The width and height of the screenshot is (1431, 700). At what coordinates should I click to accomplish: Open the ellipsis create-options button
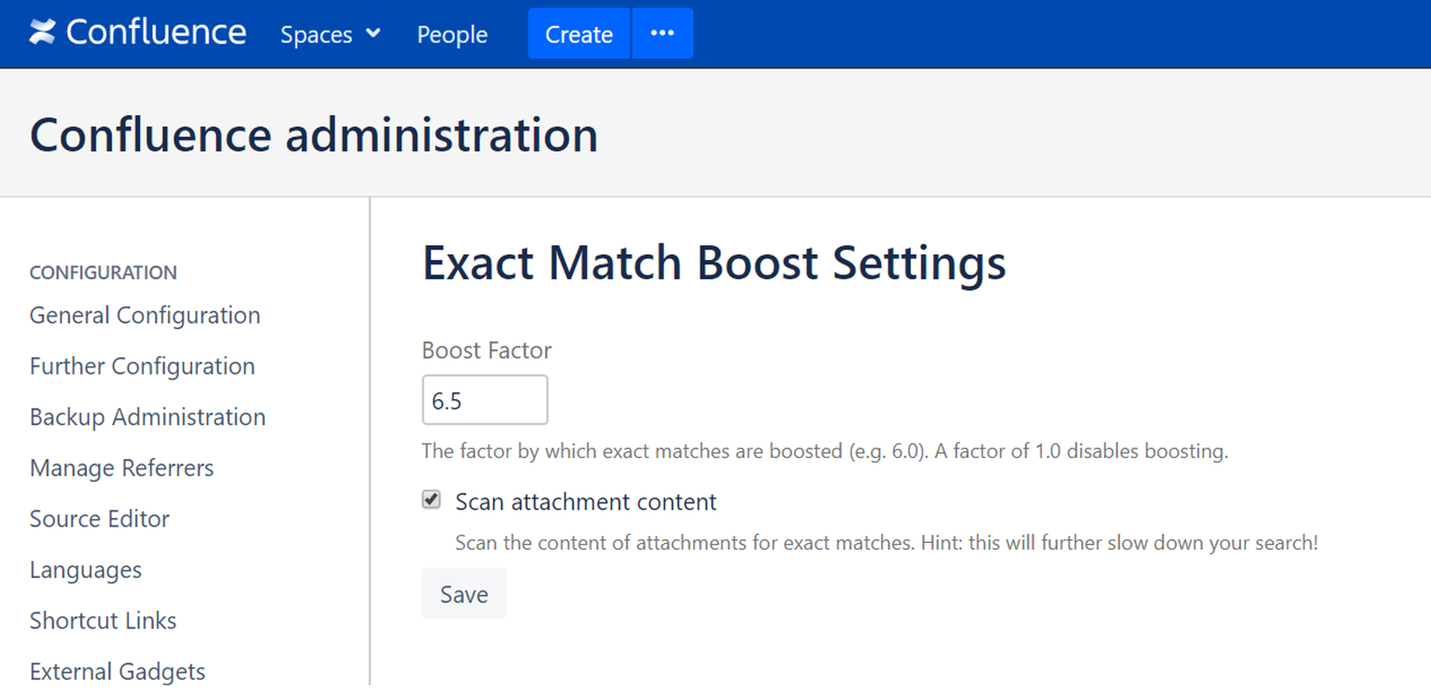point(663,33)
